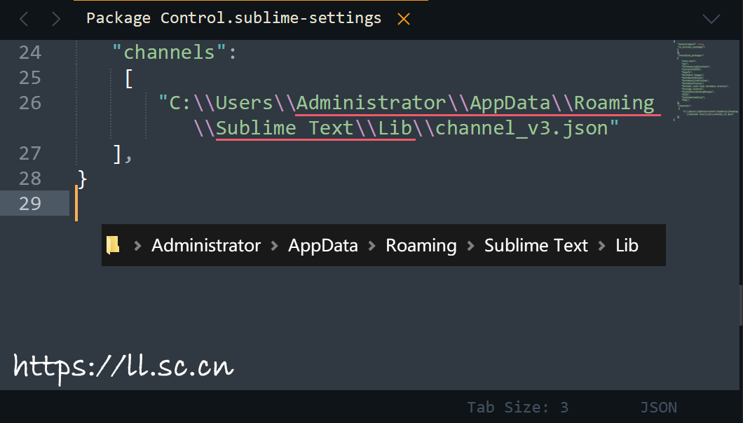
Task: Click line number 26 in the gutter
Action: tap(30, 103)
